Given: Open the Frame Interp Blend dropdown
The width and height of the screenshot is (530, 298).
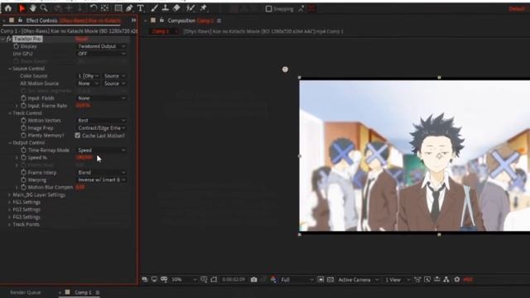Looking at the screenshot, I should click(x=101, y=172).
